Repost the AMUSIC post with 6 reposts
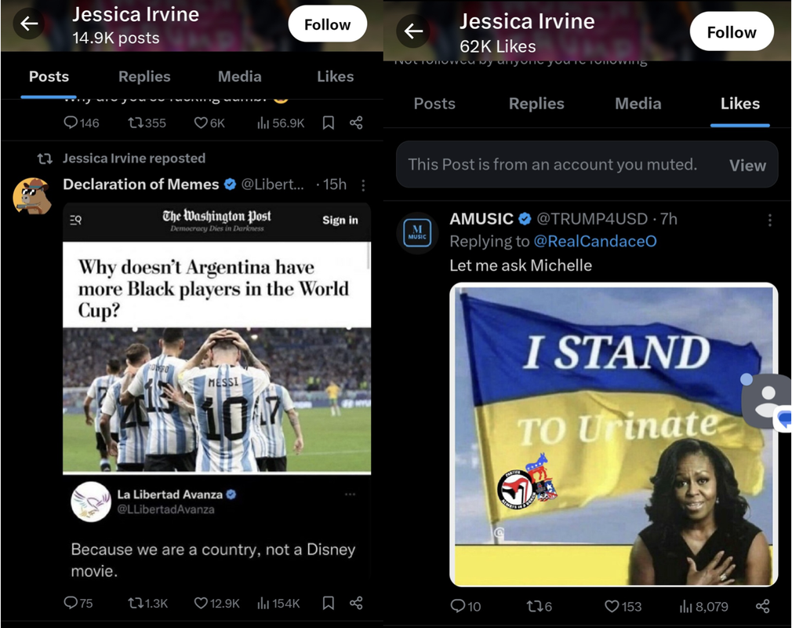The image size is (792, 628). [539, 606]
